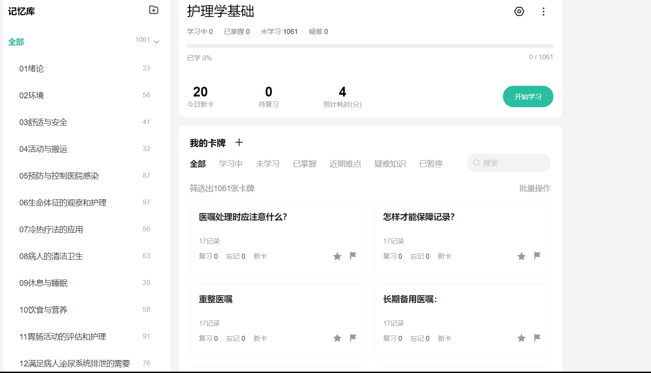
Task: Switch to the 未学习 tab
Action: click(268, 164)
